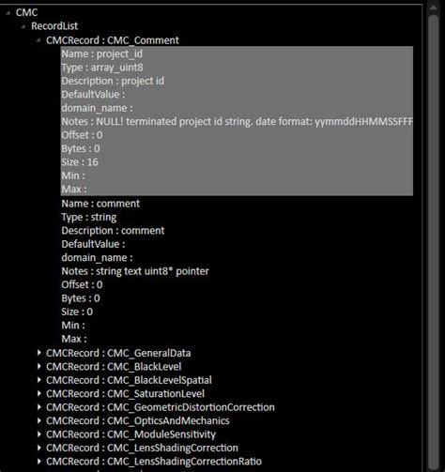Image resolution: width=445 pixels, height=472 pixels.
Task: Select the 'Name : comment' entry
Action: pos(100,204)
